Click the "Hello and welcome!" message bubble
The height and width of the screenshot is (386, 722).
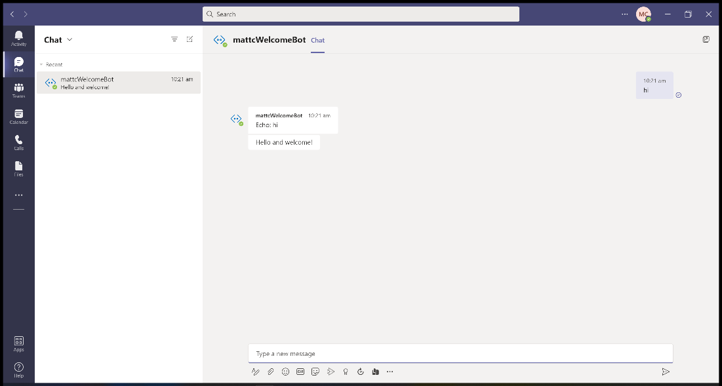(284, 143)
